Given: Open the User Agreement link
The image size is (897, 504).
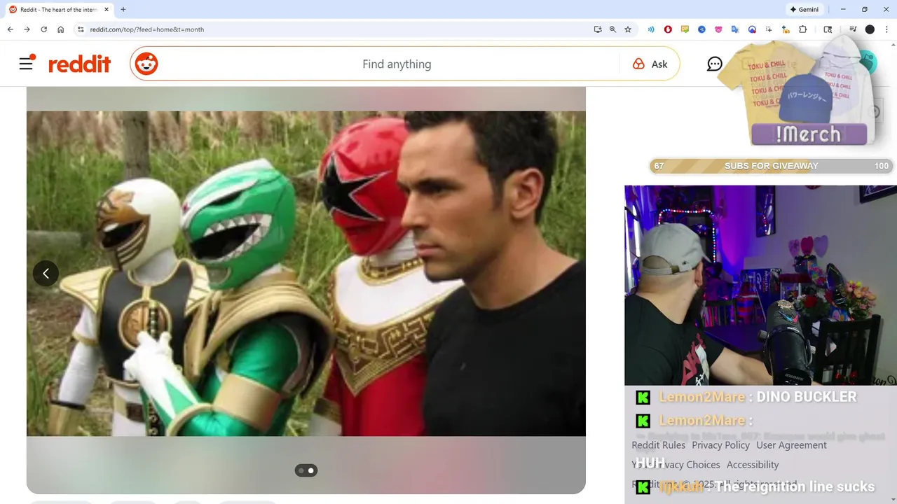Looking at the screenshot, I should point(791,445).
